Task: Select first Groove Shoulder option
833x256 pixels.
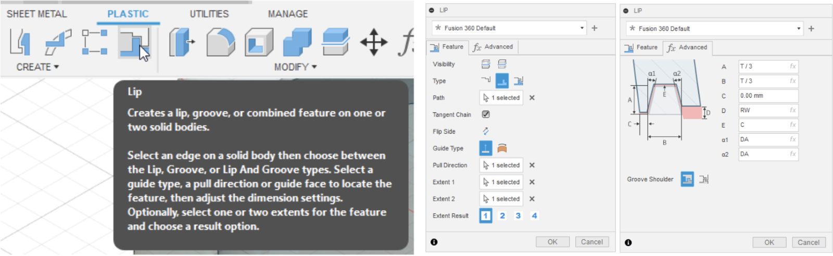Action: (687, 179)
